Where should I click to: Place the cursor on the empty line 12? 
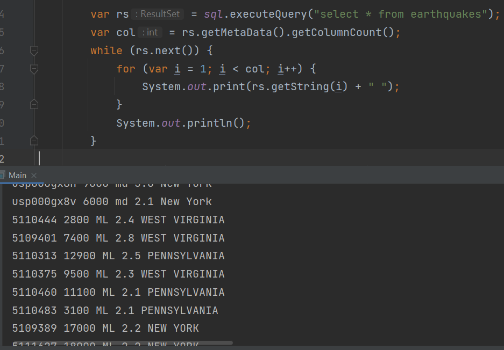(40, 158)
